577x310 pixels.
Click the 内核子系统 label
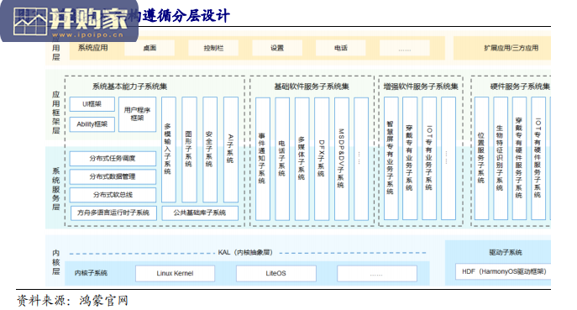(x=91, y=273)
